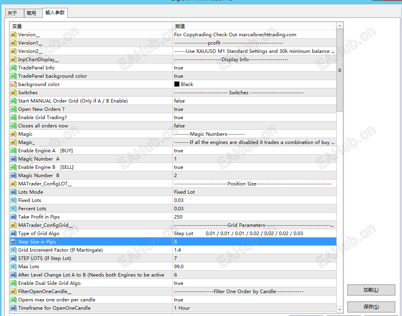Click the 赋值 column header
Image resolution: width=402 pixels, height=316 pixels.
pos(254,26)
